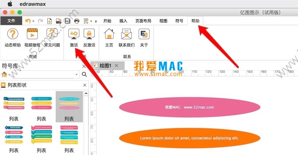Create a new document via toolbar icon
Viewport: 298px width, 155px height.
pyautogui.click(x=49, y=21)
